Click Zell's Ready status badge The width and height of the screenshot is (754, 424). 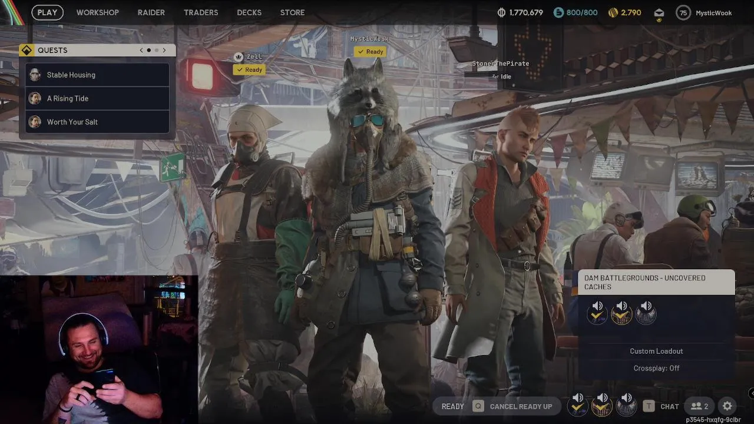point(249,69)
